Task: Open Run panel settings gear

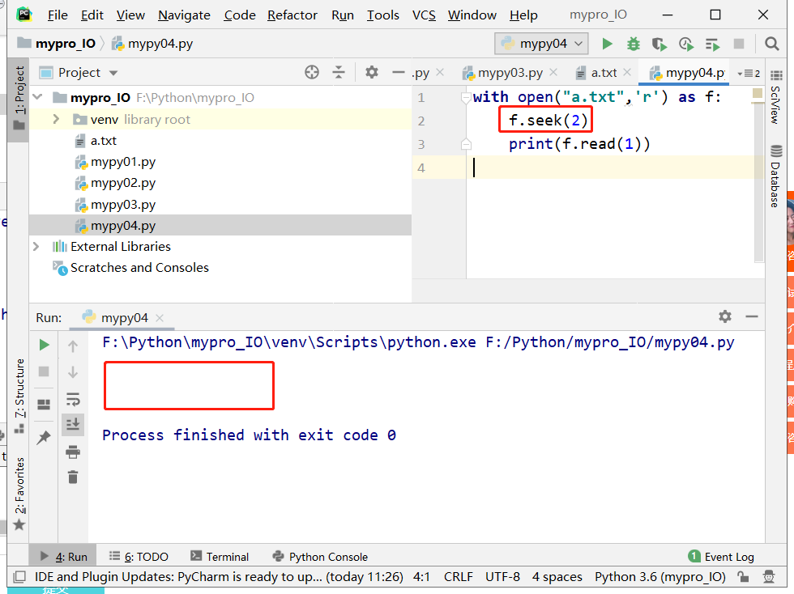Action: click(725, 316)
